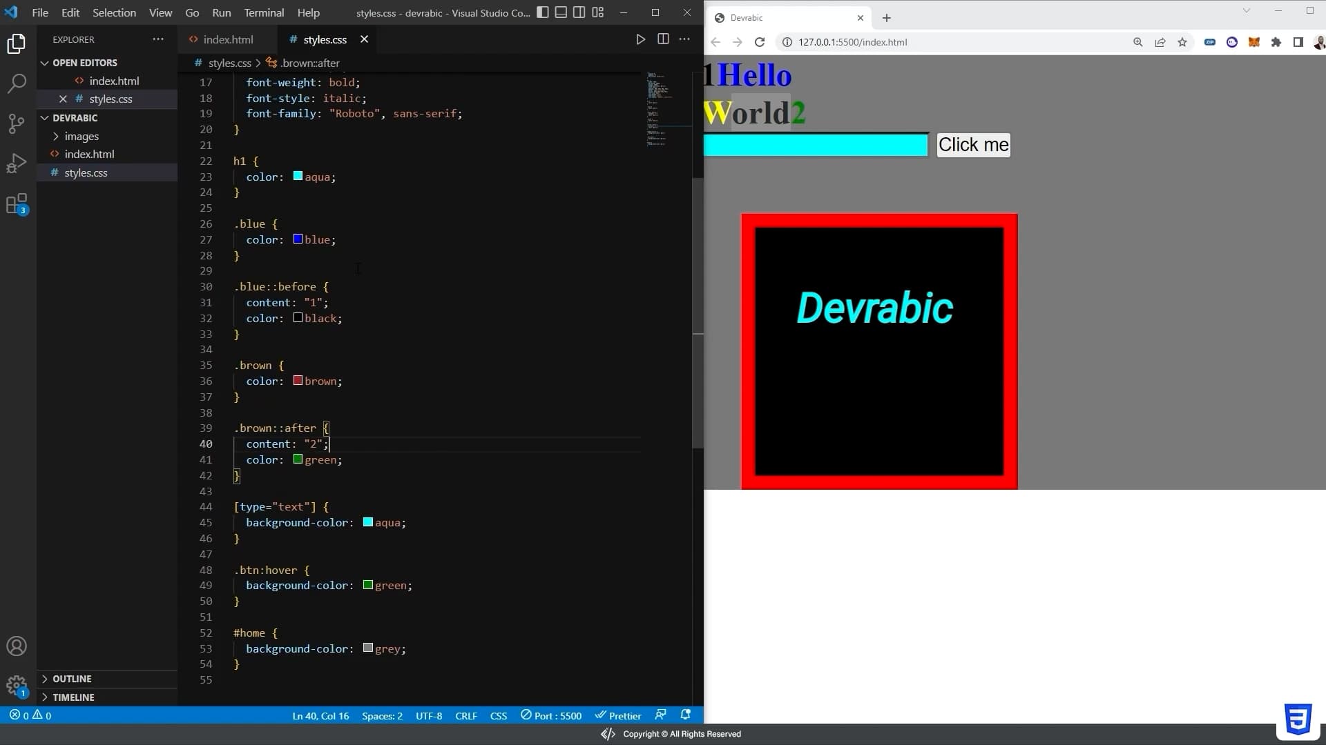Open the Manage gear menu
Screen dimensions: 1326x745
(x=17, y=686)
